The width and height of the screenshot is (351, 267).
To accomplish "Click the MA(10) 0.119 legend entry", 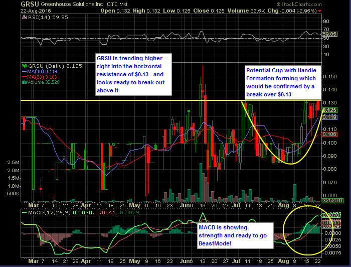I will [42, 72].
